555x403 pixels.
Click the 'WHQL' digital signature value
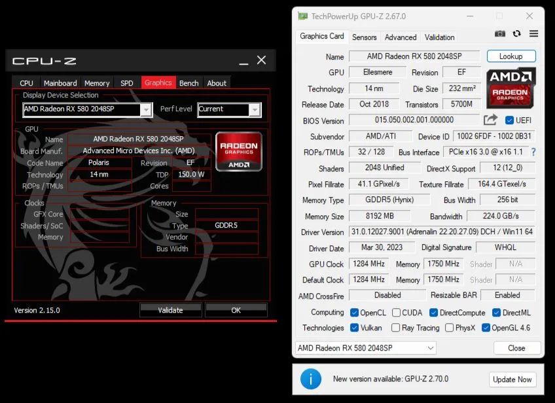tap(505, 247)
